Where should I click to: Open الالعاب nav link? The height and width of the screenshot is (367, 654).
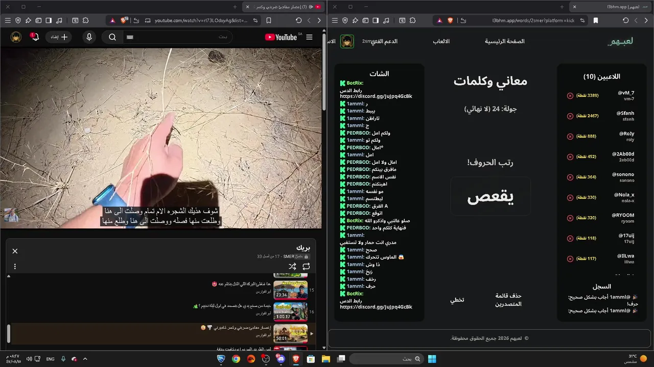441,41
